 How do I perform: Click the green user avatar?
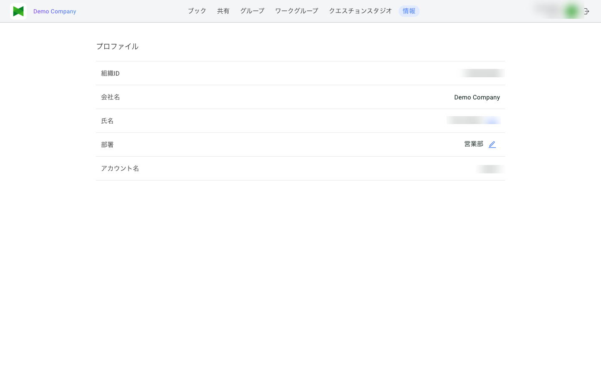tap(572, 11)
